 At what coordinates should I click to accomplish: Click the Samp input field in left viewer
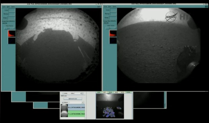[12, 14]
